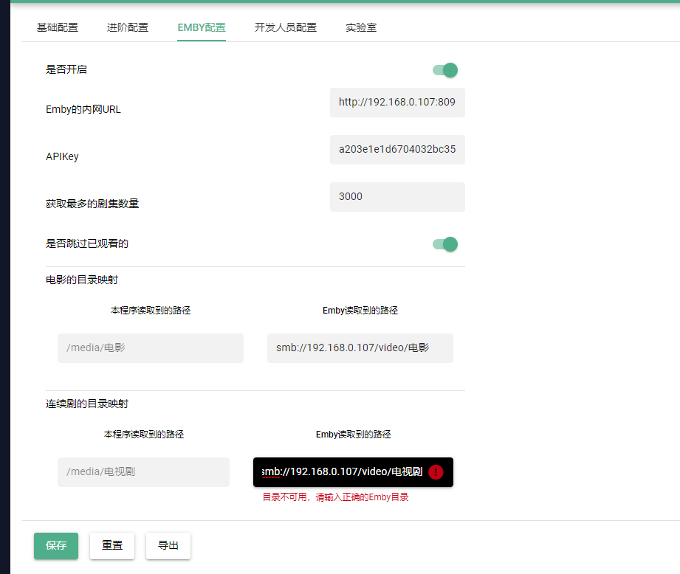Click the 获取最多的剧集数量 field showing 3000
680x574 pixels.
(397, 196)
